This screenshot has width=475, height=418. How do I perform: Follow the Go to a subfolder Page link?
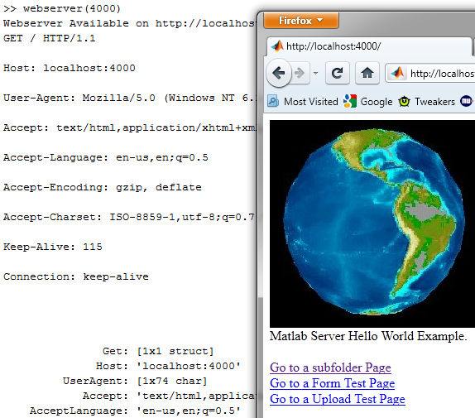click(x=330, y=368)
